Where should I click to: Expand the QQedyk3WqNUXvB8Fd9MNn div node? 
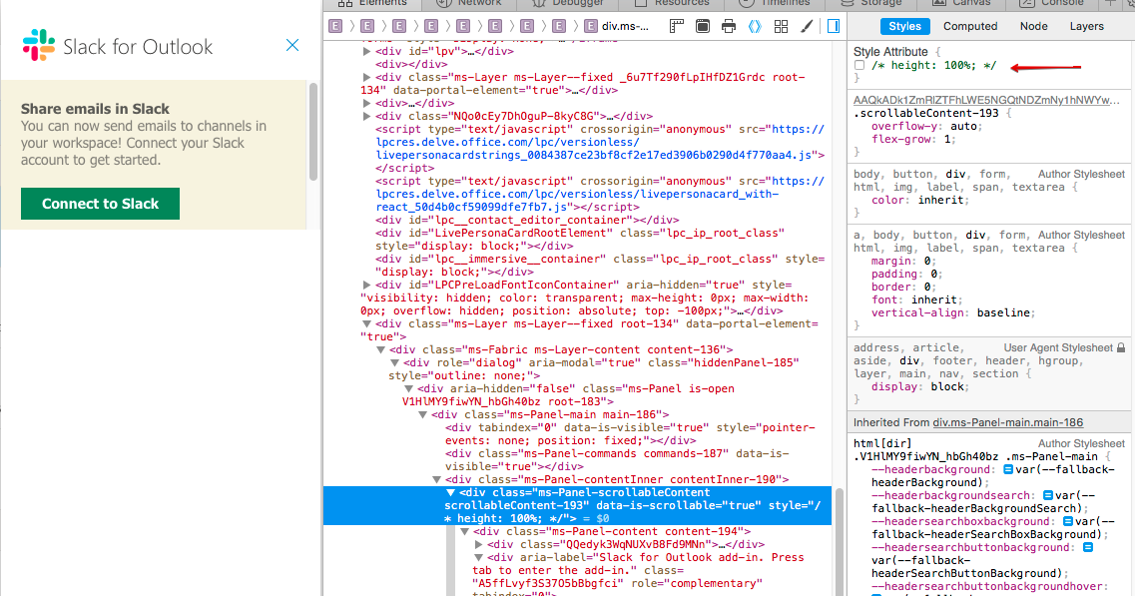pos(478,544)
